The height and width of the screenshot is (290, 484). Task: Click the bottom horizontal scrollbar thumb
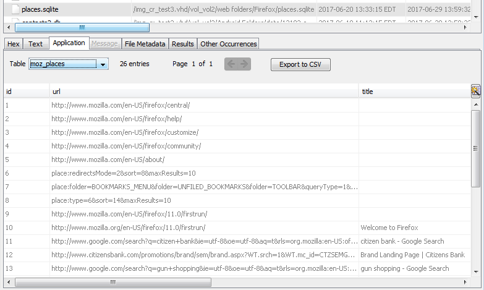coord(113,282)
